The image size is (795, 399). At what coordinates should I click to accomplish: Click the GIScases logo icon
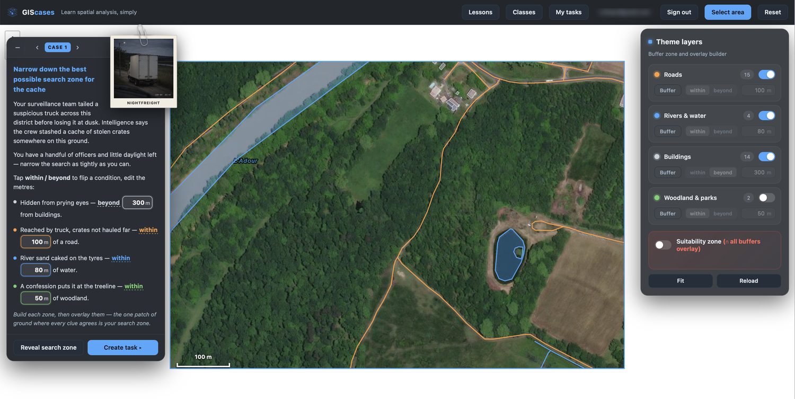[x=13, y=12]
